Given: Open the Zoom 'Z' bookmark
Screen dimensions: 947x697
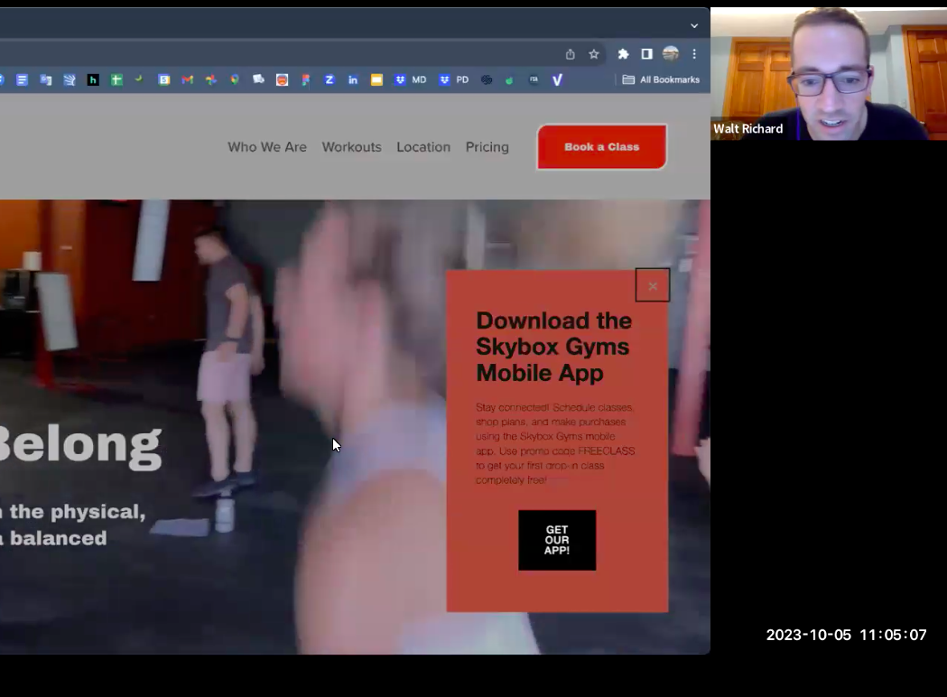Looking at the screenshot, I should coord(330,79).
